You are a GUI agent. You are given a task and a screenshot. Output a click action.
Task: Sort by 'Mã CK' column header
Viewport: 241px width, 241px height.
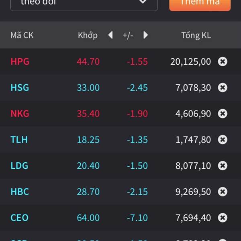22,35
